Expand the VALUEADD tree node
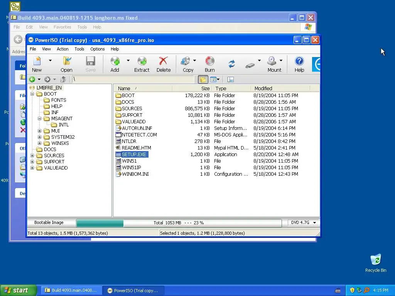This screenshot has height=296, width=395. click(32, 168)
